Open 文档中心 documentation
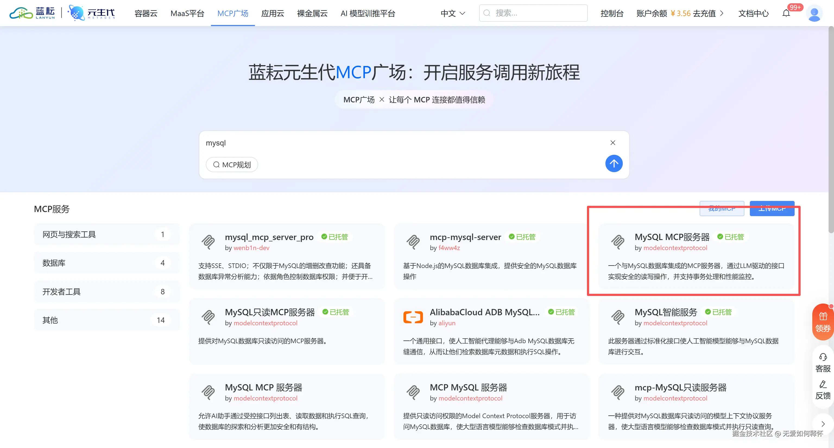 click(753, 13)
